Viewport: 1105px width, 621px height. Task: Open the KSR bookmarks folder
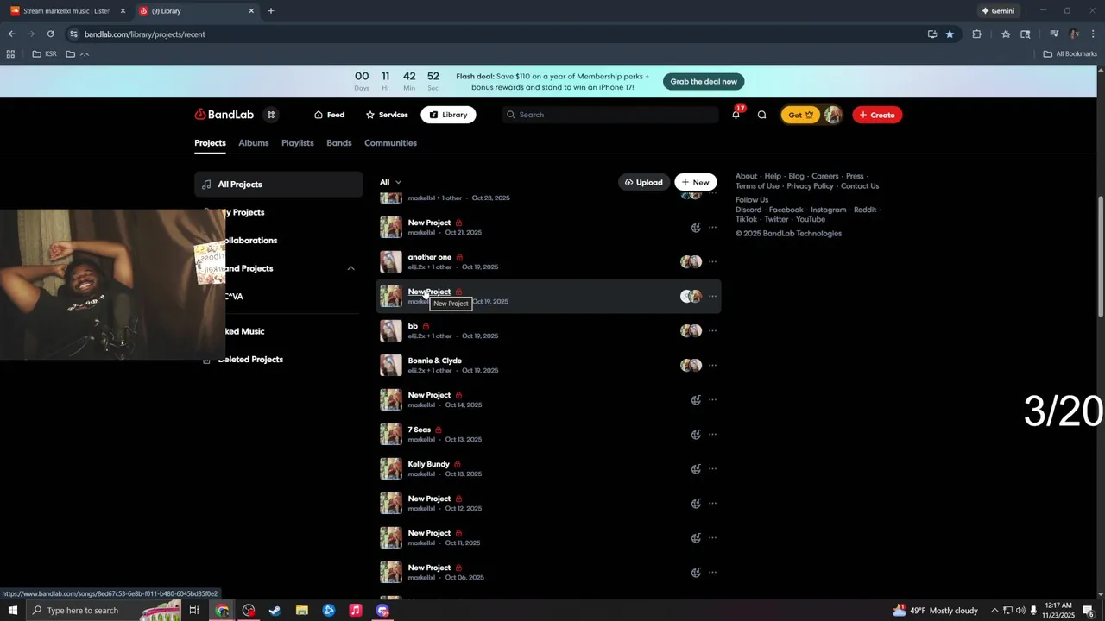45,54
